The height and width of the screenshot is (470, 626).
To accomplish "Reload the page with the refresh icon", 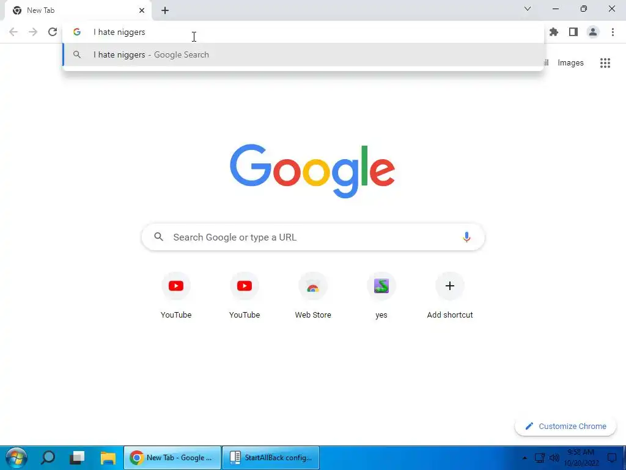I will click(53, 32).
